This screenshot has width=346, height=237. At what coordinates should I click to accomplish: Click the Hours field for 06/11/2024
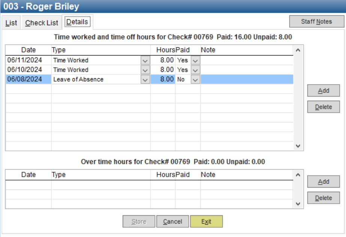click(166, 60)
